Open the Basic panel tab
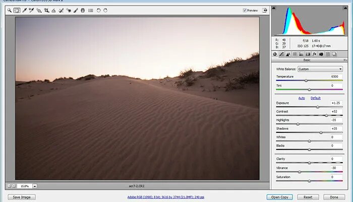 (x=275, y=54)
